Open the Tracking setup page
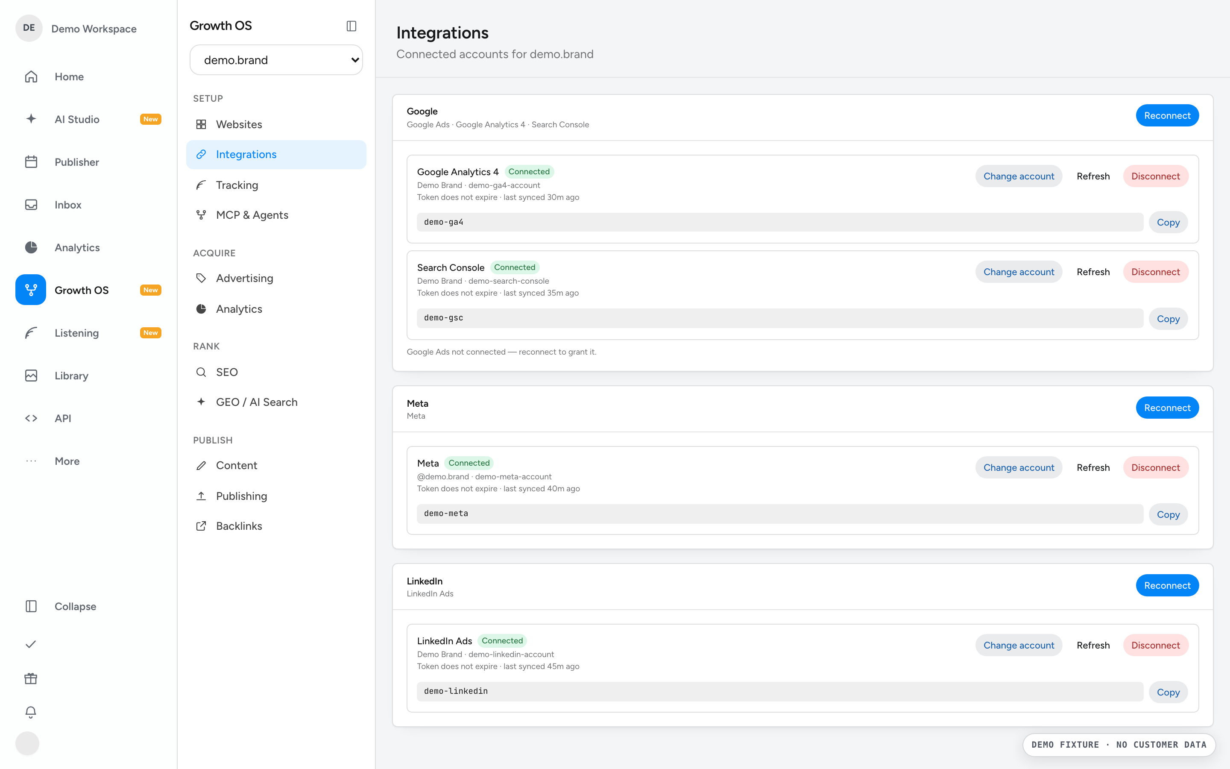 (276, 185)
